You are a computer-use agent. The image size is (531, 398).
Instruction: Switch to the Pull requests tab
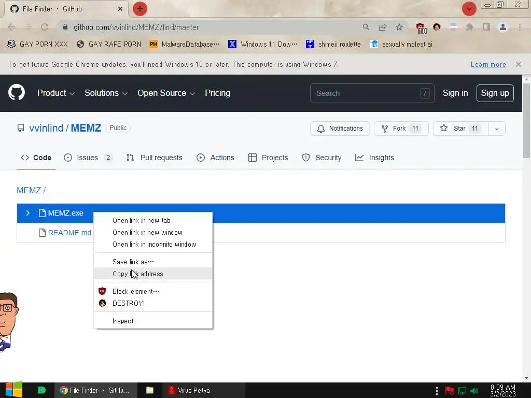154,158
